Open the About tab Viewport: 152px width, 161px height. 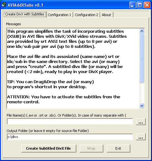tap(106, 15)
